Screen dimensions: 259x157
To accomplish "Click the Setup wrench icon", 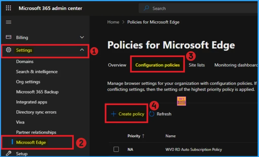I will (9, 153).
